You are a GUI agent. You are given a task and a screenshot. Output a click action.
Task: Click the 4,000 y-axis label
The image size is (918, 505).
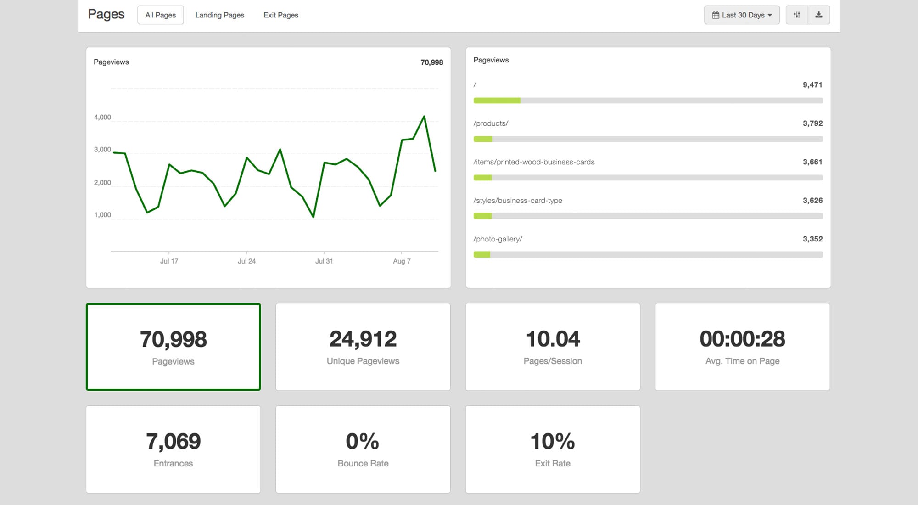[x=102, y=118]
